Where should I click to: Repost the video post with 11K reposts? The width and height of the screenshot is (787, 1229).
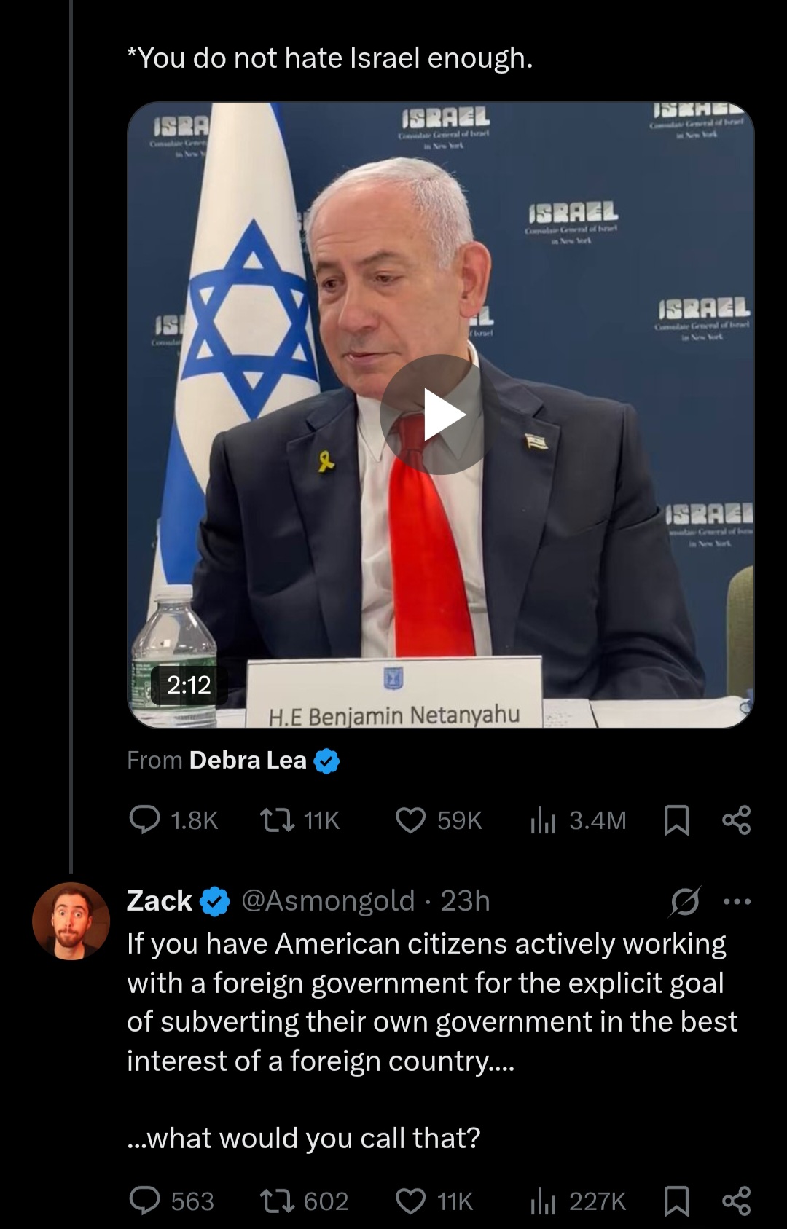click(278, 820)
